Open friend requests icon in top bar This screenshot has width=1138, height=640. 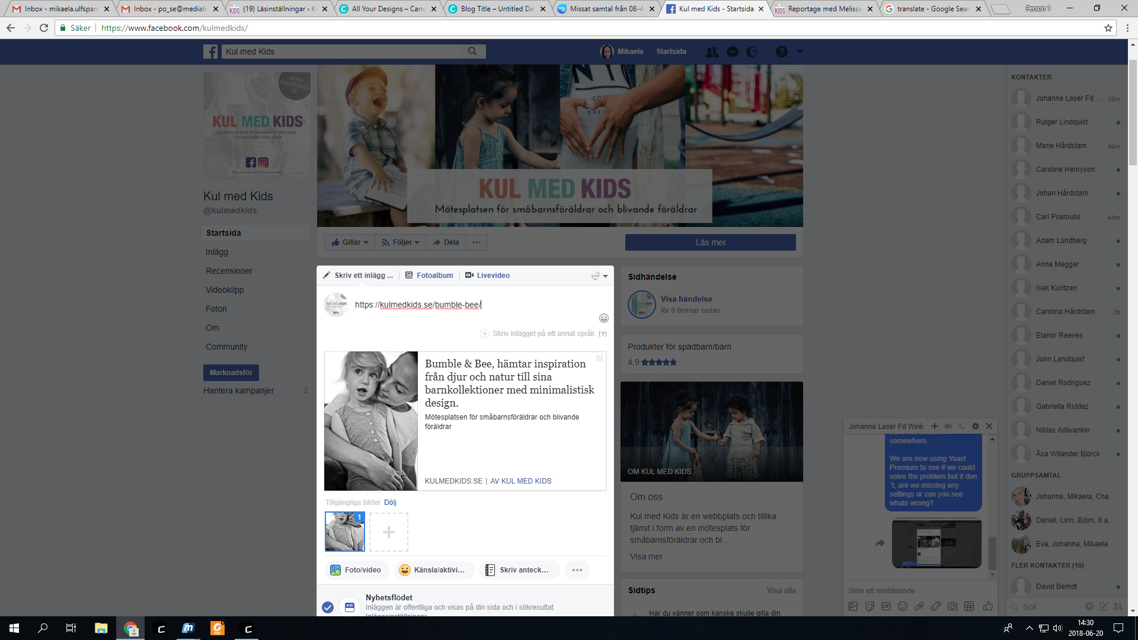pos(712,52)
